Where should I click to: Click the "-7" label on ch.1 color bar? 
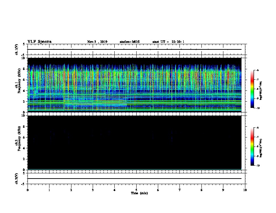(x=257, y=80)
